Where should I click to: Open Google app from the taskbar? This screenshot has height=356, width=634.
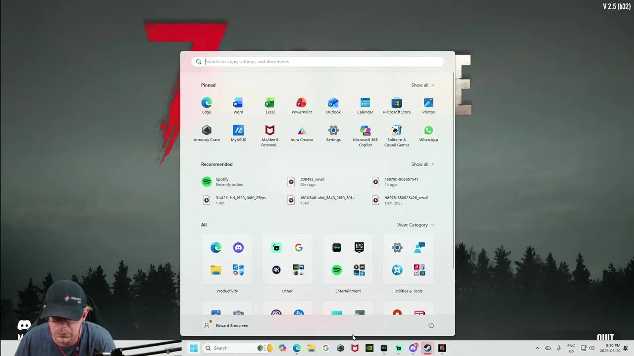click(325, 348)
